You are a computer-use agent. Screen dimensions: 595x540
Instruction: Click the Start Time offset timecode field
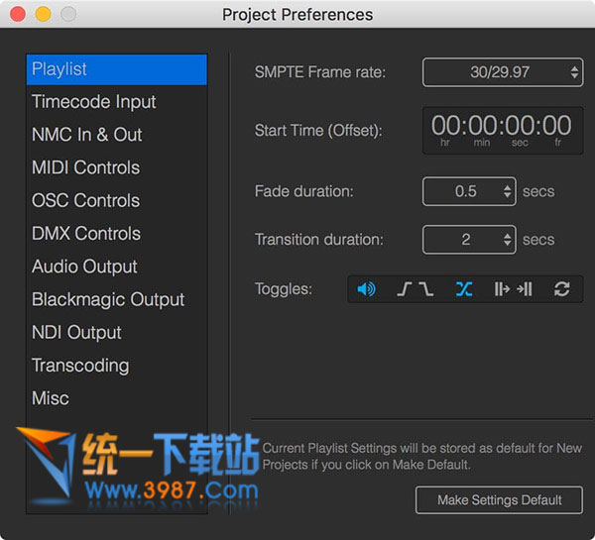(503, 130)
